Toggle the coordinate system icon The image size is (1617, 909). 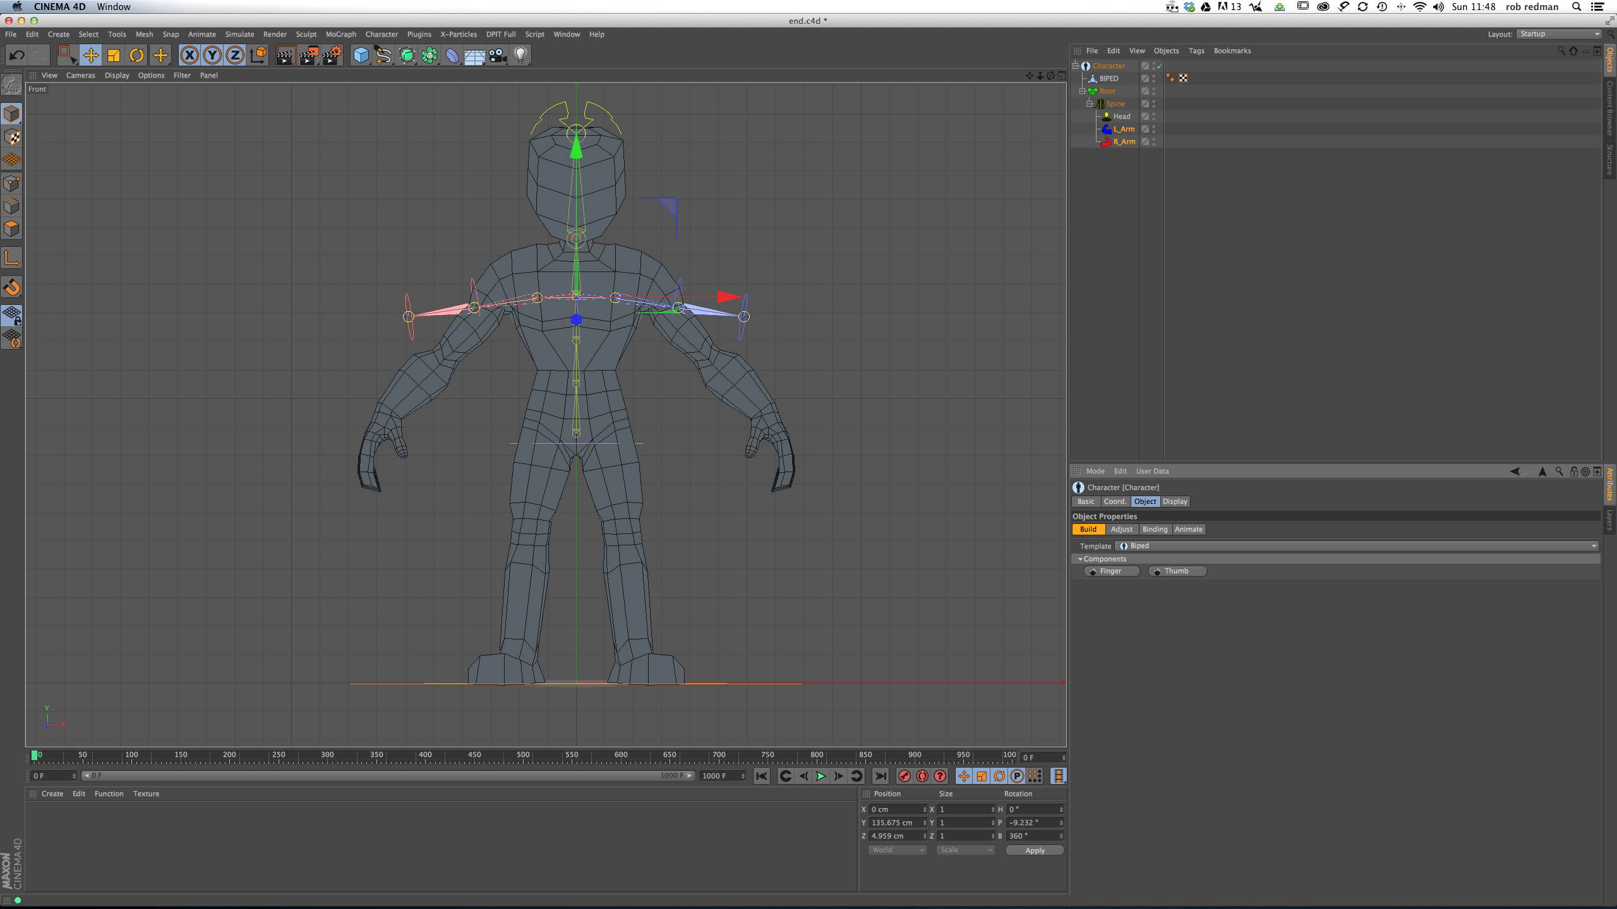click(258, 56)
